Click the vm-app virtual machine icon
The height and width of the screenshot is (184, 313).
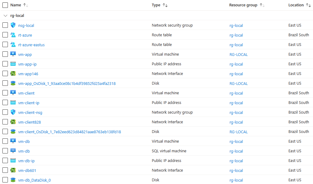(x=13, y=54)
